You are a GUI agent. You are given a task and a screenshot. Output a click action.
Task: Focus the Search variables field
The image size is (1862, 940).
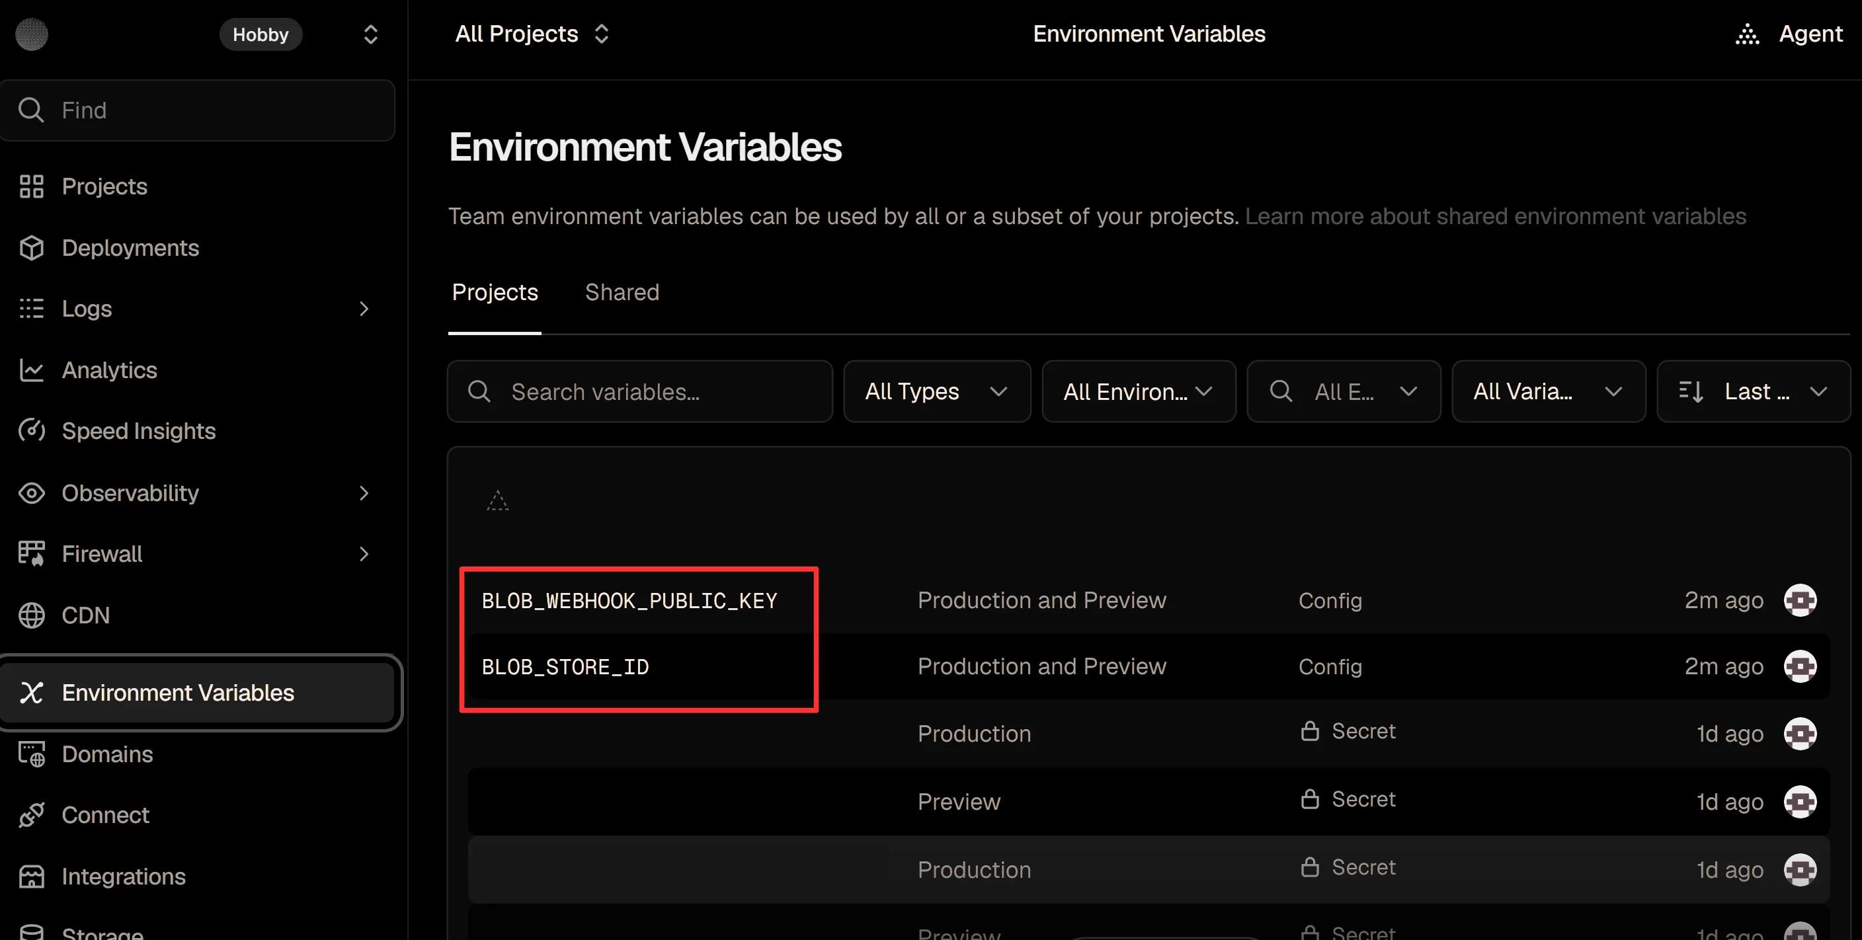(639, 391)
